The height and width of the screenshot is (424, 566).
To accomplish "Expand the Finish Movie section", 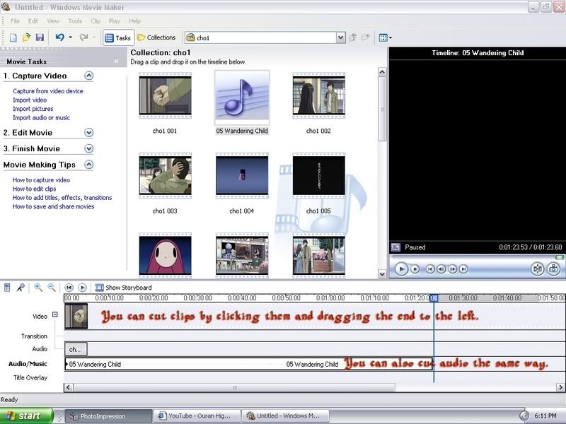I will tap(89, 148).
